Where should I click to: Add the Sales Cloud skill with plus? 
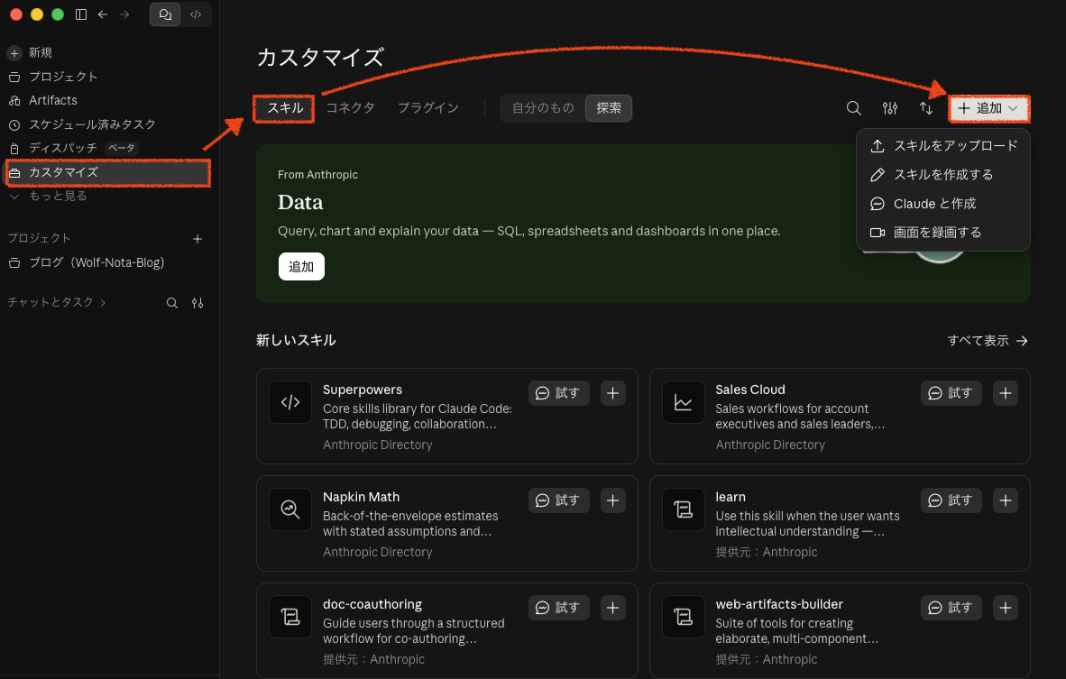(1006, 393)
